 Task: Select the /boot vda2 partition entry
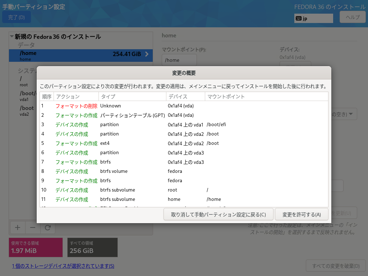click(23, 111)
